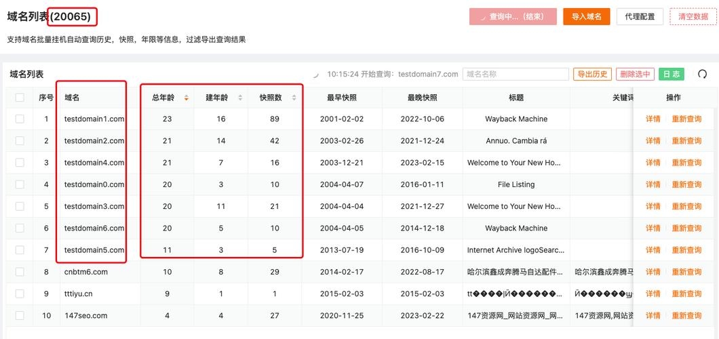Viewport: 719px width, 339px height.
Task: Click date cell 2013-07-19
Action: point(342,250)
